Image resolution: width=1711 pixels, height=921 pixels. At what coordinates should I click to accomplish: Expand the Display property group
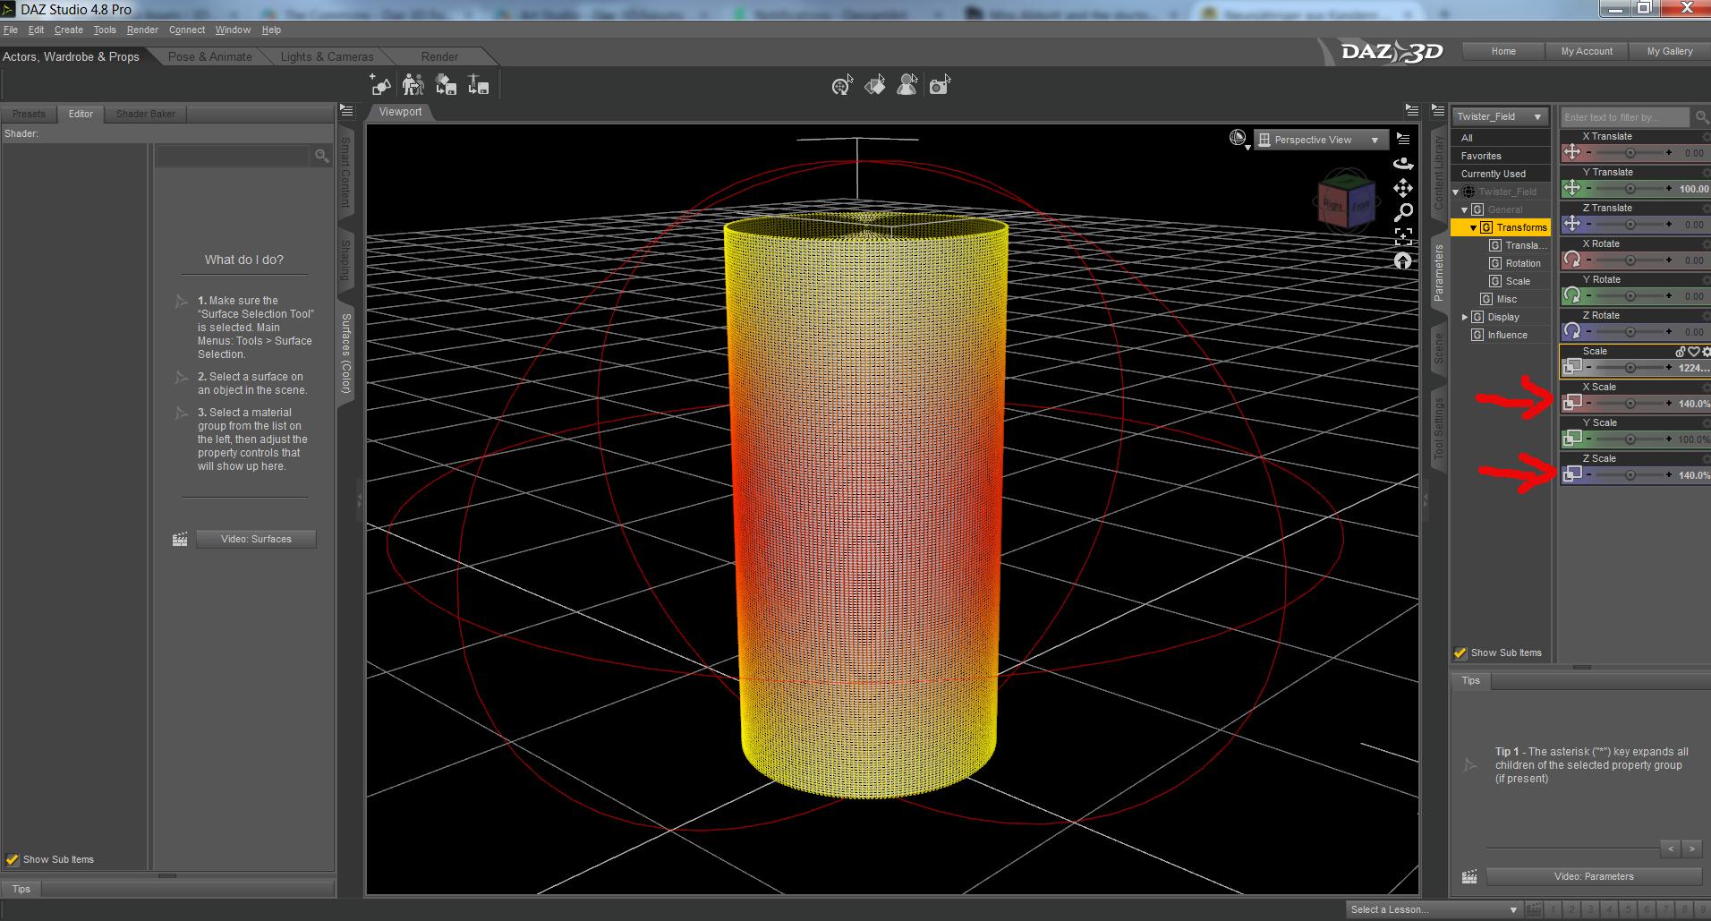(x=1465, y=317)
